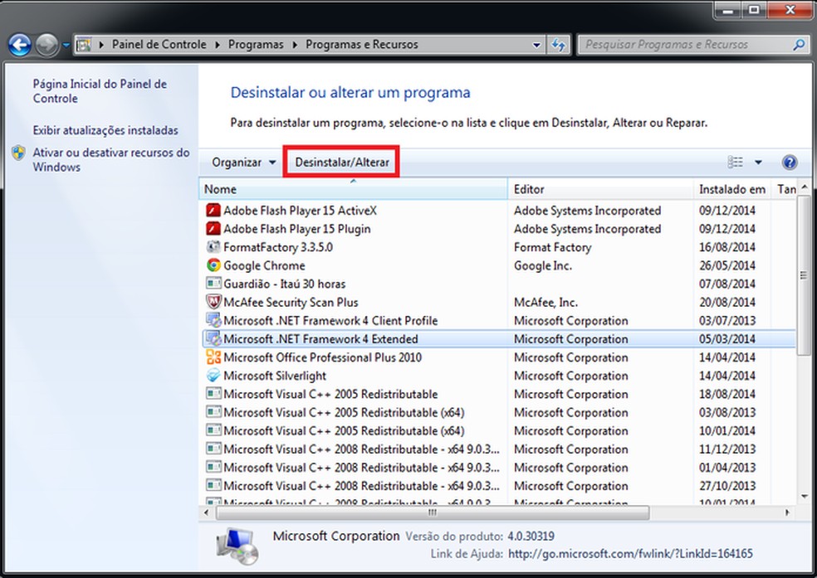
Task: Select Adobe Flash Player 15 Plugin name
Action: point(297,229)
